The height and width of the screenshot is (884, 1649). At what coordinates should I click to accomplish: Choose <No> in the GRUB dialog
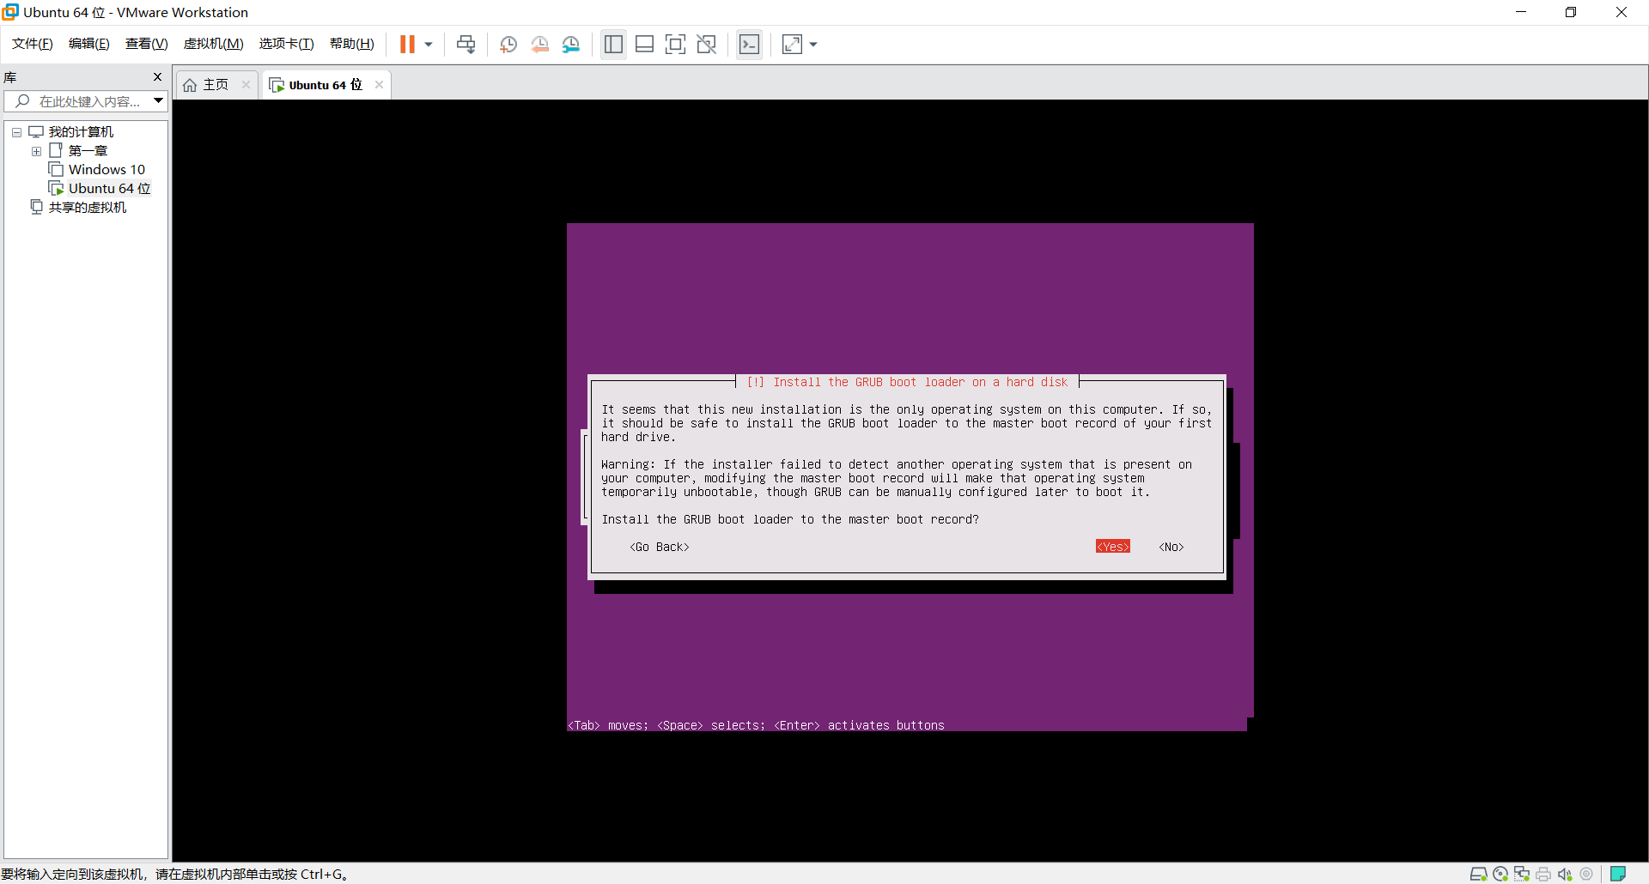click(1171, 547)
